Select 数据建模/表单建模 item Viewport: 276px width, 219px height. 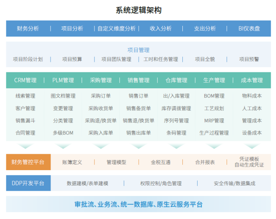coord(87,184)
